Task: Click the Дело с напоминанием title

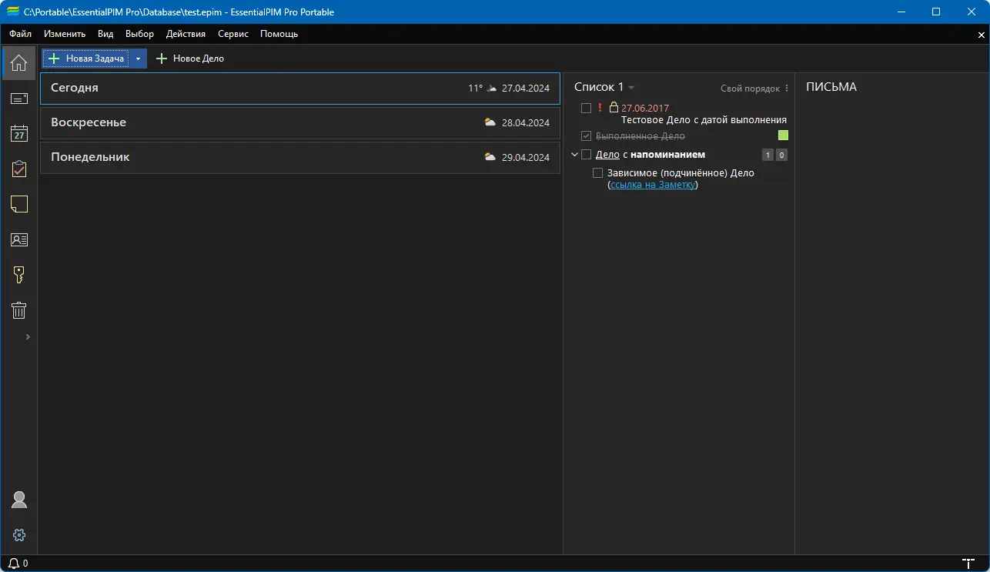Action: tap(651, 155)
